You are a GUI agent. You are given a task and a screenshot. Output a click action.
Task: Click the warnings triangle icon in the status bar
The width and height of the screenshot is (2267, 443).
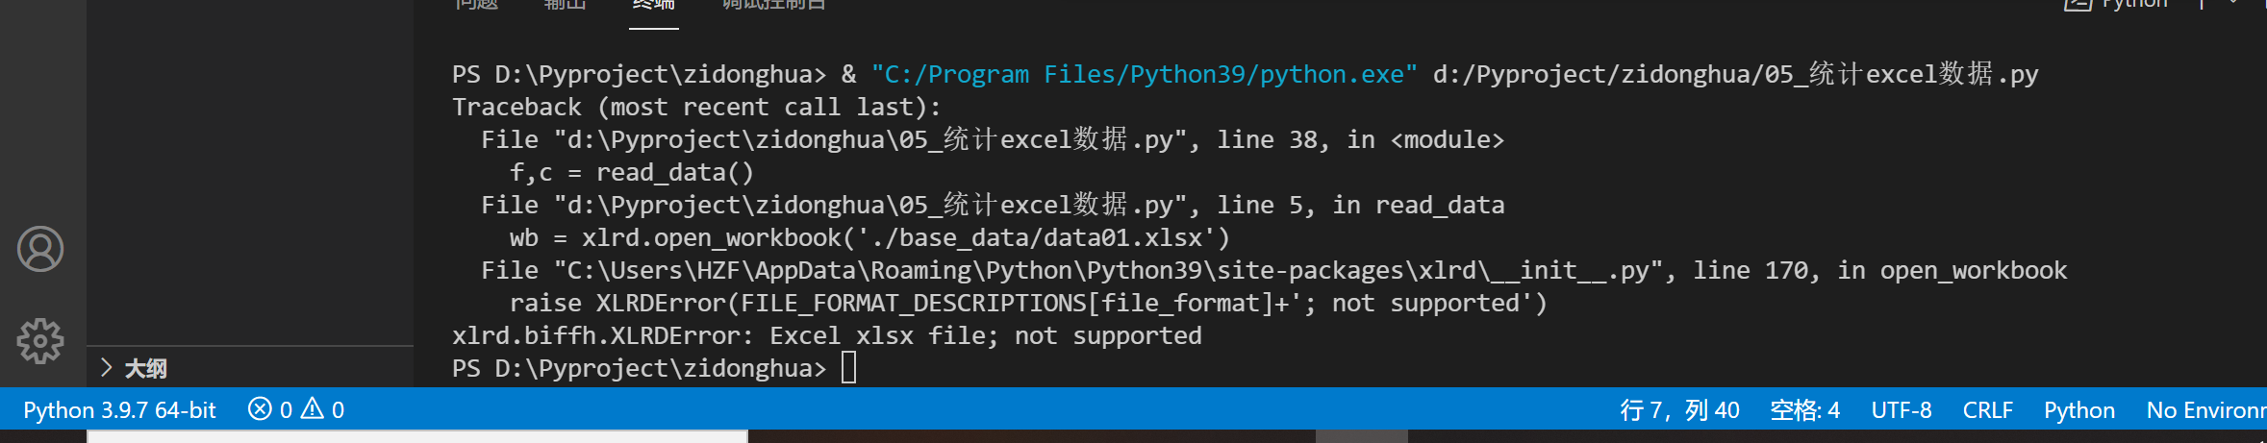pos(313,409)
